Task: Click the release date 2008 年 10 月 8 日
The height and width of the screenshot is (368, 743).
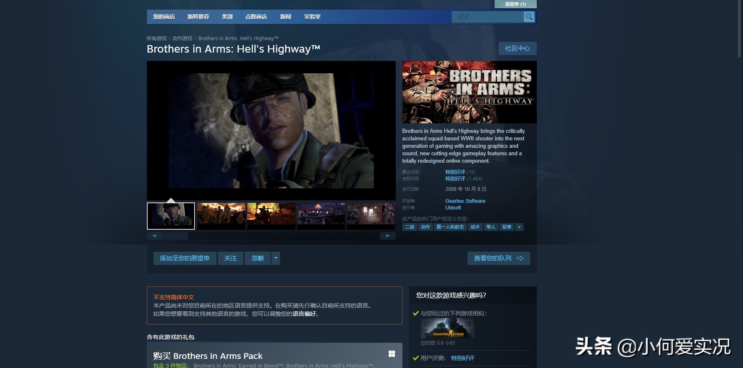Action: [465, 189]
